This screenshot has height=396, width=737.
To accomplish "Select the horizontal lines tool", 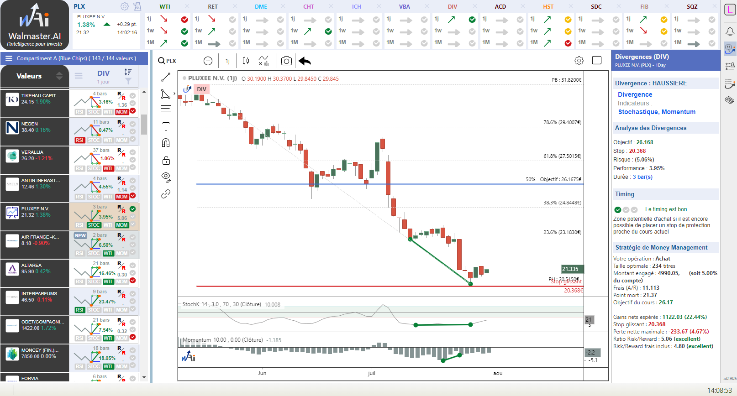I will [x=166, y=109].
